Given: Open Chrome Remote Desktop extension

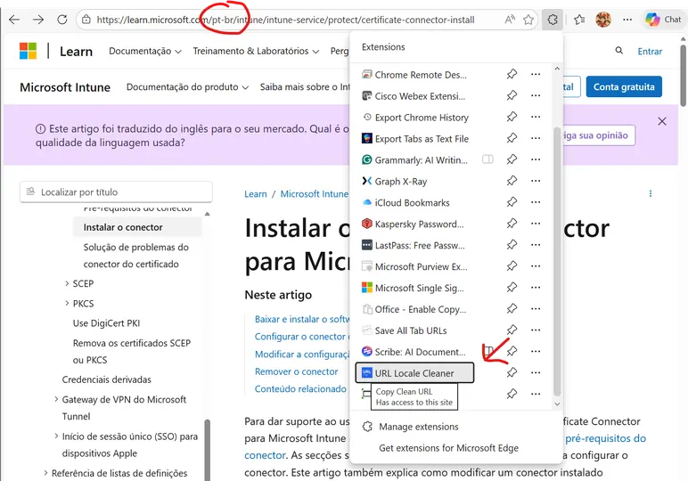Looking at the screenshot, I should pyautogui.click(x=414, y=75).
